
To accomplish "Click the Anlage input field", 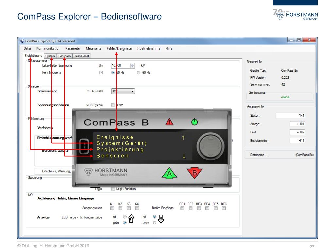I will coord(297,124).
